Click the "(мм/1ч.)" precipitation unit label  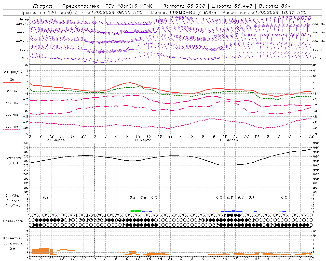pos(13,205)
